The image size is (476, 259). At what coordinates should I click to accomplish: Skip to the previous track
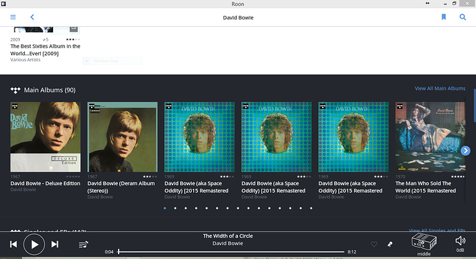(x=13, y=244)
